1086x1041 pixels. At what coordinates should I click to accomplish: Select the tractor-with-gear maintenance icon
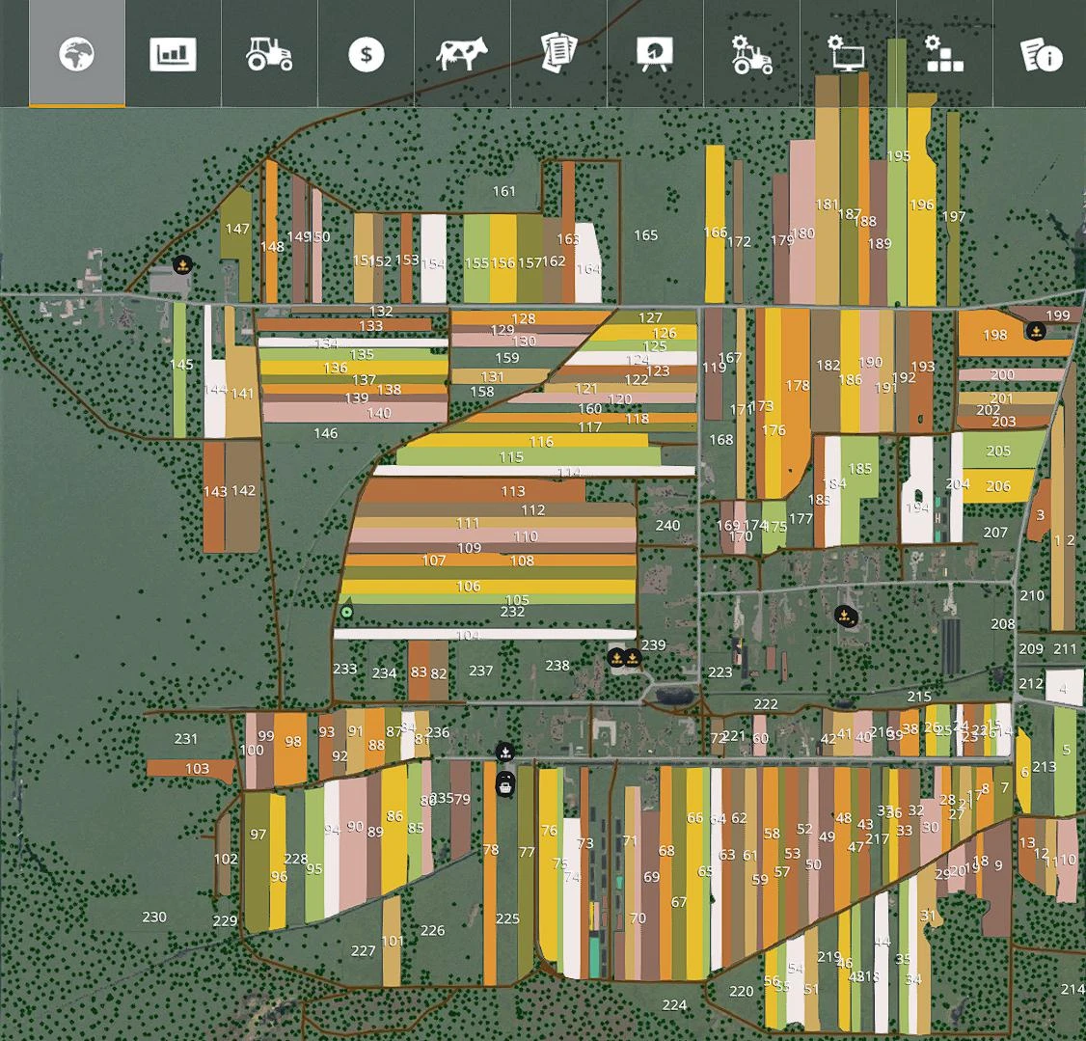[x=750, y=55]
